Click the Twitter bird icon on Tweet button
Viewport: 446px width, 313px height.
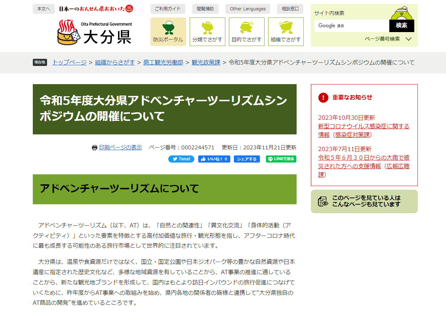(175, 159)
